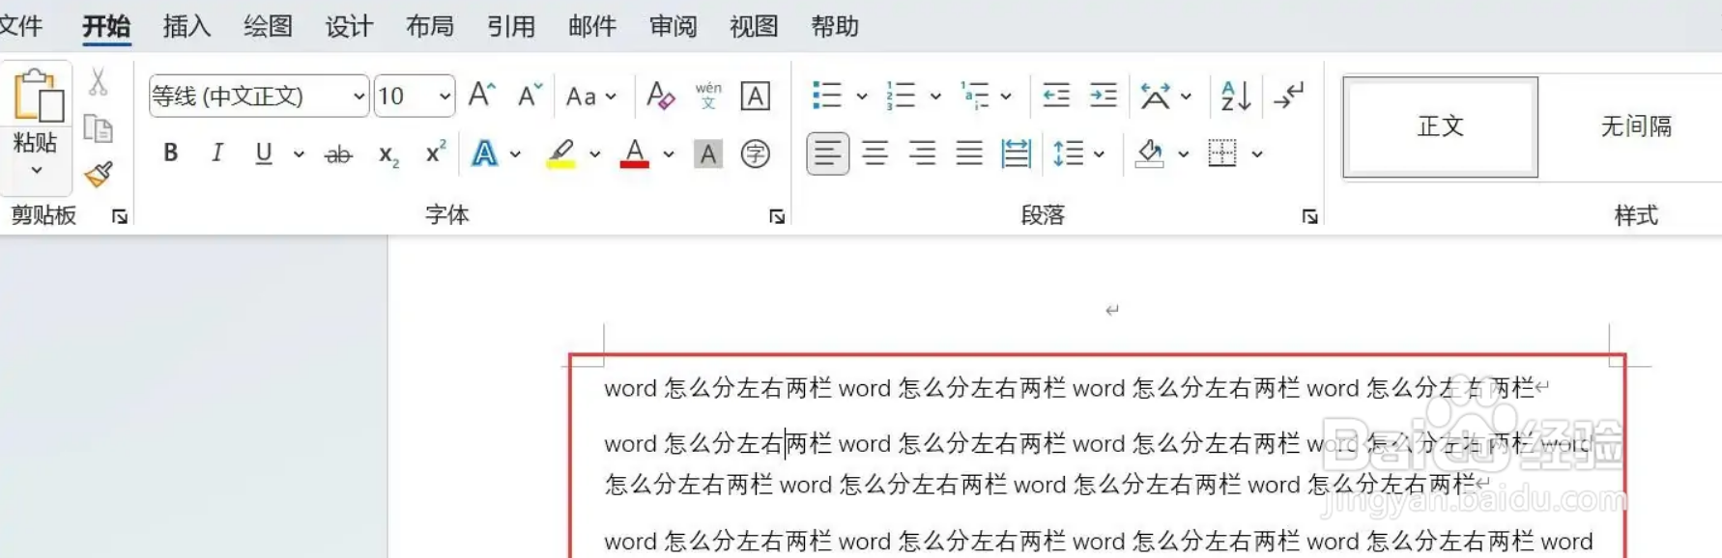Image resolution: width=1722 pixels, height=558 pixels.
Task: Apply bulleted list
Action: (x=827, y=96)
